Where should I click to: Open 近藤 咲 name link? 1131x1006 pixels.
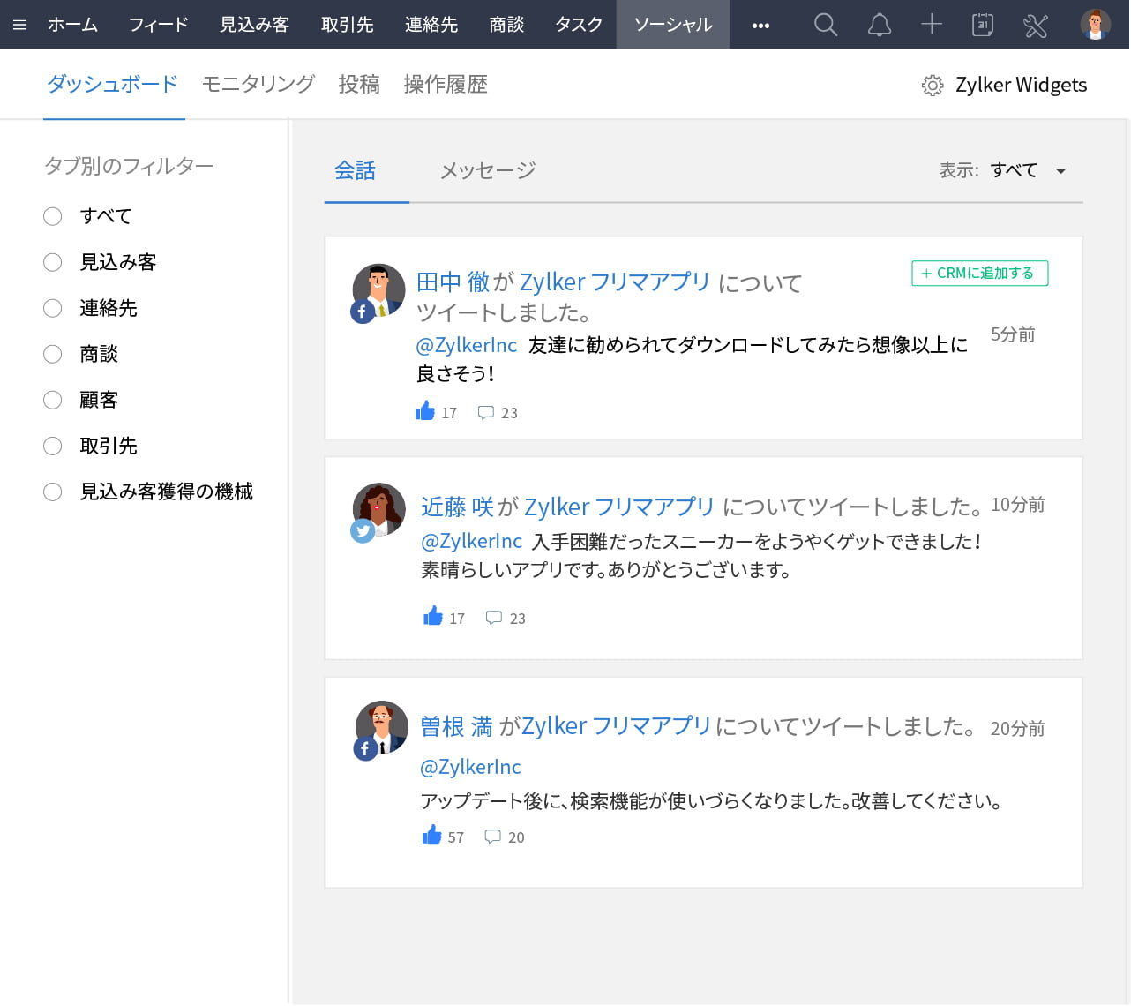(x=457, y=507)
